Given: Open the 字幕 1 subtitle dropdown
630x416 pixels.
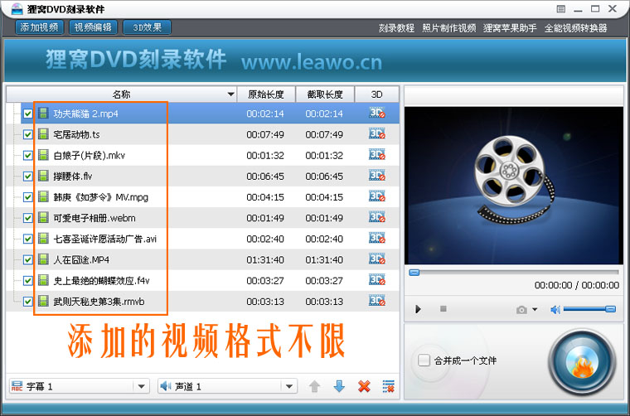Looking at the screenshot, I should point(141,386).
